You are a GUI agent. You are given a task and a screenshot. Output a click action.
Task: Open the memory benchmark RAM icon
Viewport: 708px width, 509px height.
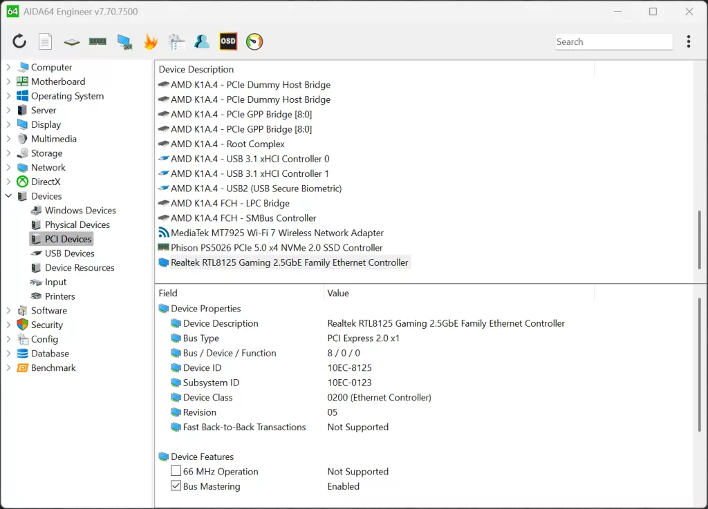[x=97, y=41]
